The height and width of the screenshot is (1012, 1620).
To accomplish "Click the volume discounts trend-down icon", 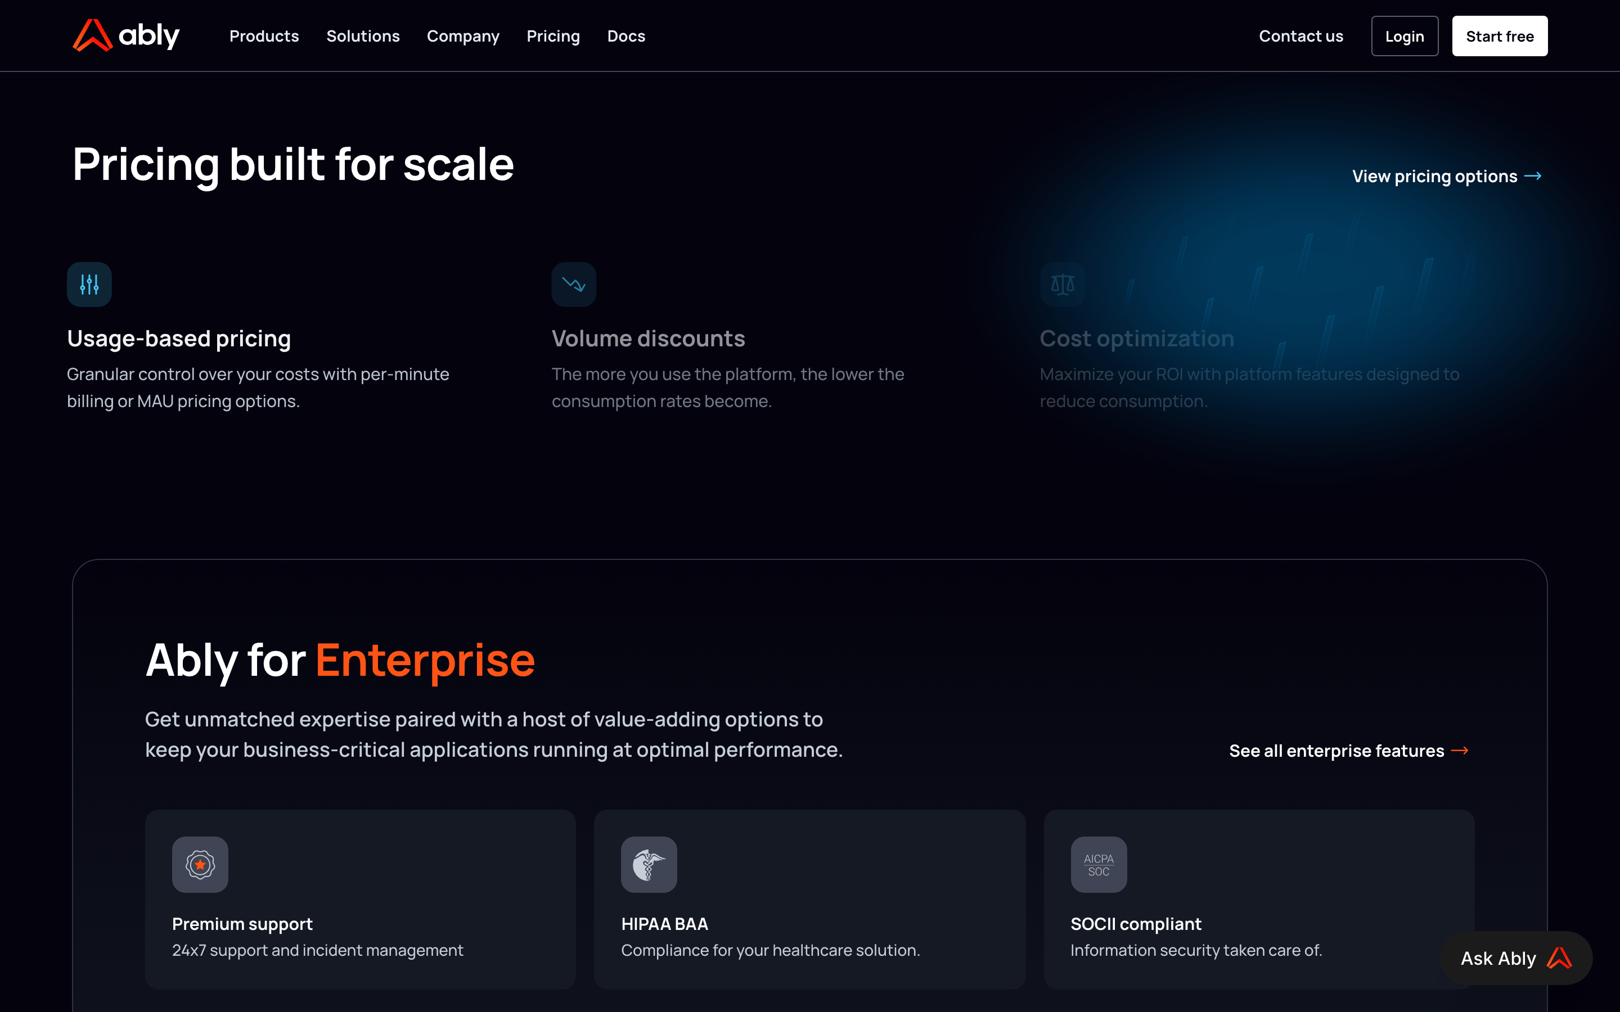I will [x=574, y=284].
